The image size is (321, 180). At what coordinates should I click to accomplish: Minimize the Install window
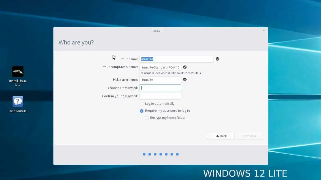pos(264,30)
